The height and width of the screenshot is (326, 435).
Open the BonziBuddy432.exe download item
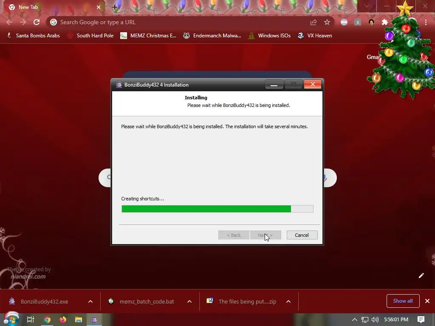44,301
